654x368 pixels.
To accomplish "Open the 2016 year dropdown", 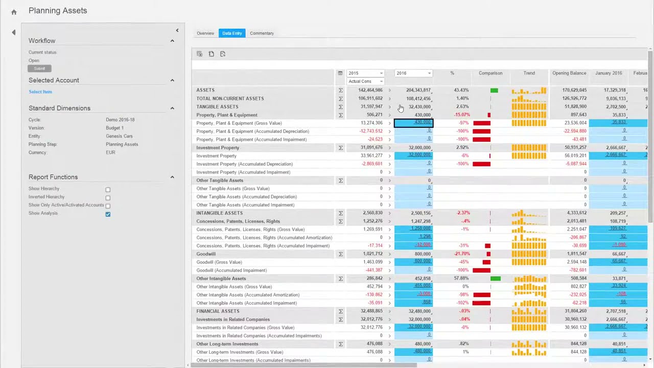I will click(414, 73).
